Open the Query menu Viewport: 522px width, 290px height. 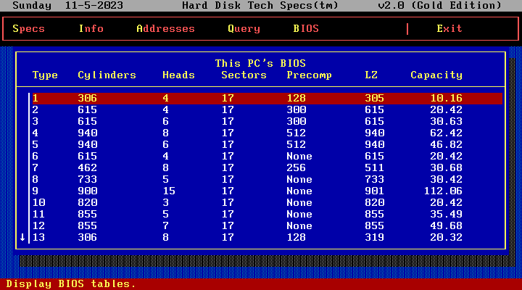[244, 28]
